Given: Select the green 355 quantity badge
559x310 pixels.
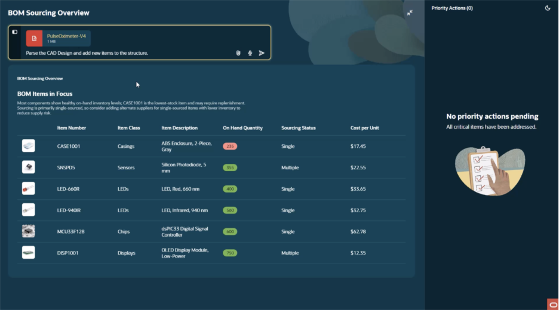Looking at the screenshot, I should (x=230, y=168).
